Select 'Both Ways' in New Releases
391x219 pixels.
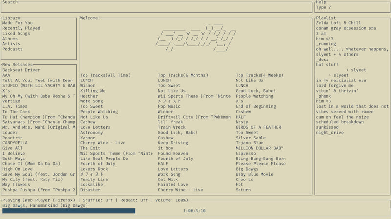[x=14, y=159]
